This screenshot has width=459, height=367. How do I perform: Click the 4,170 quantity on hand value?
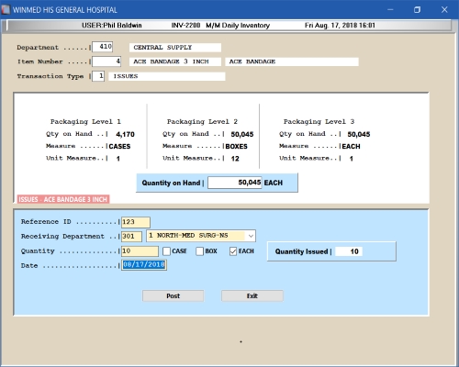click(x=125, y=134)
